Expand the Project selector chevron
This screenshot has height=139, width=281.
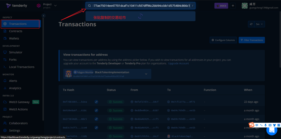tap(55, 6)
